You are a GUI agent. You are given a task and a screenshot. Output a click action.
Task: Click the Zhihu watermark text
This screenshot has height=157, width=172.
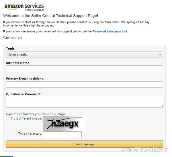click(x=144, y=150)
